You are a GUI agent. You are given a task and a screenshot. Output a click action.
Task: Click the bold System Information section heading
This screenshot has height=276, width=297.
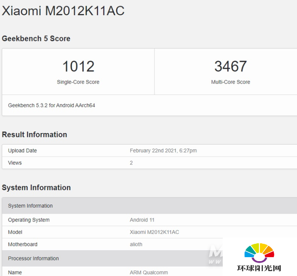coord(36,188)
